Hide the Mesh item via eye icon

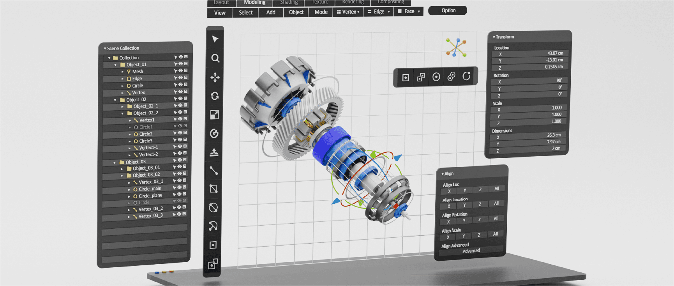181,71
